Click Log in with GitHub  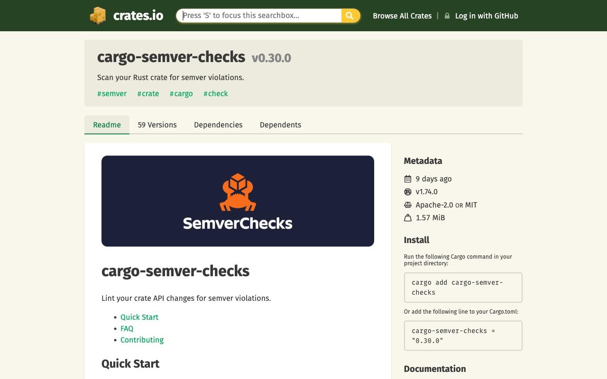point(487,16)
